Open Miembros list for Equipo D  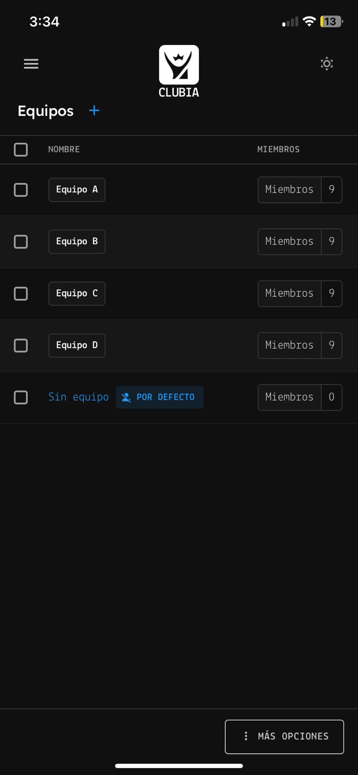click(x=300, y=345)
